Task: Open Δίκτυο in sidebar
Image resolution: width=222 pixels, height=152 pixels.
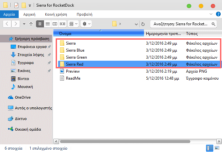Action: (x=17, y=119)
